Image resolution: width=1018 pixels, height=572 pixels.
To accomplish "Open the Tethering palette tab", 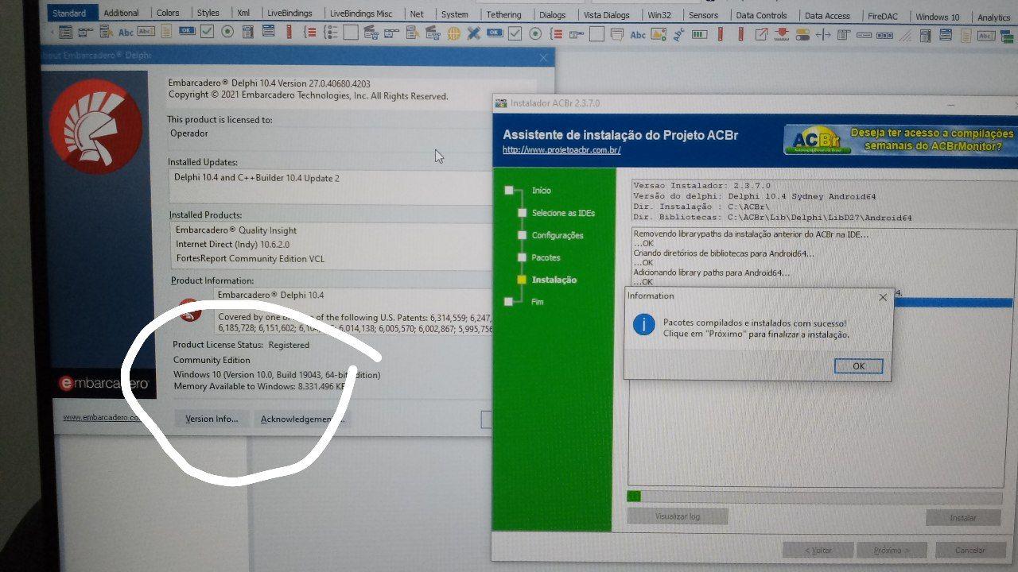I will [504, 14].
